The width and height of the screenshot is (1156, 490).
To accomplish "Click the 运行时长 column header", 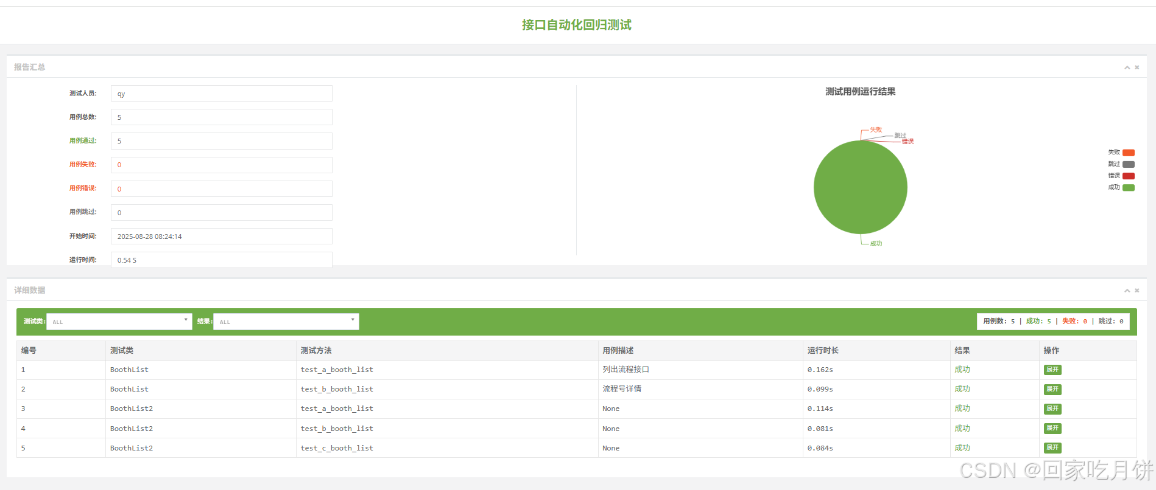I will (x=876, y=351).
